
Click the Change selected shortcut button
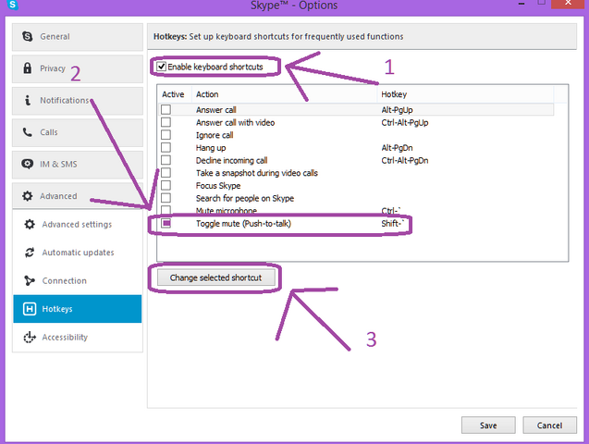216,277
